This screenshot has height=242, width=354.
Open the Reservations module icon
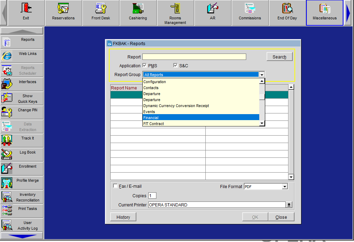pyautogui.click(x=63, y=8)
